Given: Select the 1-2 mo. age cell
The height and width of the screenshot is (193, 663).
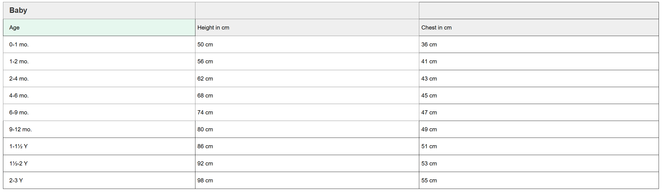Looking at the screenshot, I should point(19,61).
